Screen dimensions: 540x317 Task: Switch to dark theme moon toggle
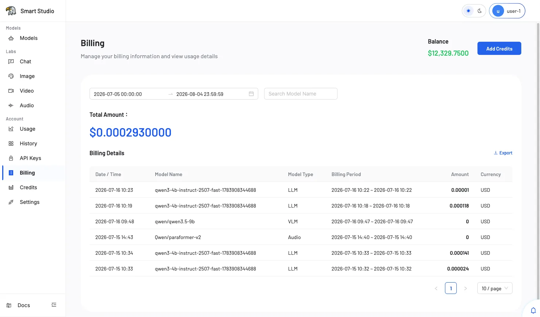(479, 11)
